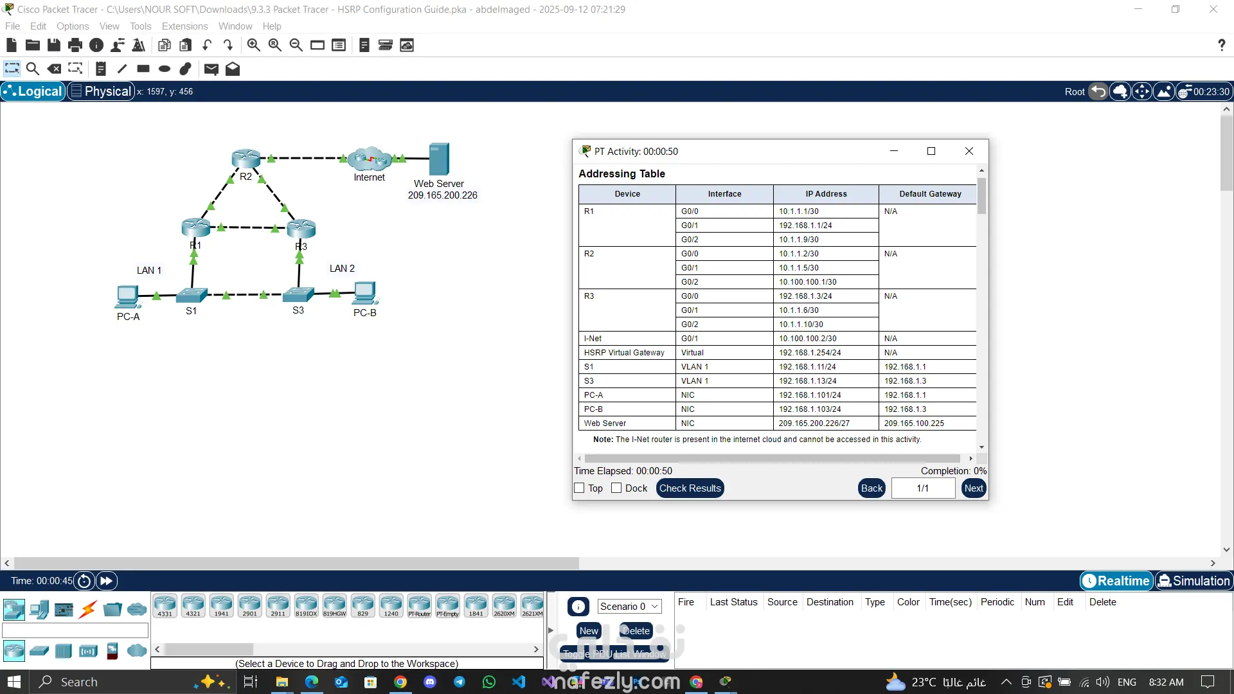The height and width of the screenshot is (694, 1234).
Task: Select the Inspect magnifier tool
Action: [x=33, y=69]
